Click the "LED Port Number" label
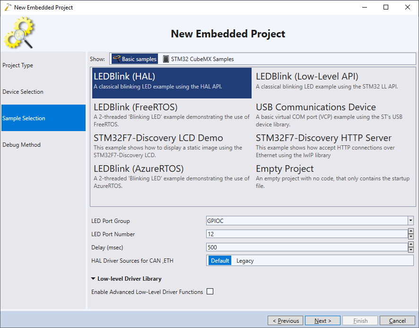The height and width of the screenshot is (328, 419). pos(113,234)
